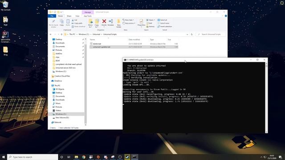The image size is (285, 160).
Task: Click History in the Open group
Action: point(151,27)
